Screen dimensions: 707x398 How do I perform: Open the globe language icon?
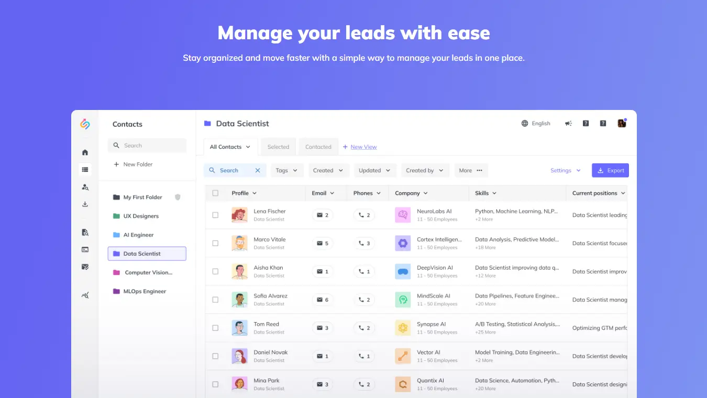524,123
